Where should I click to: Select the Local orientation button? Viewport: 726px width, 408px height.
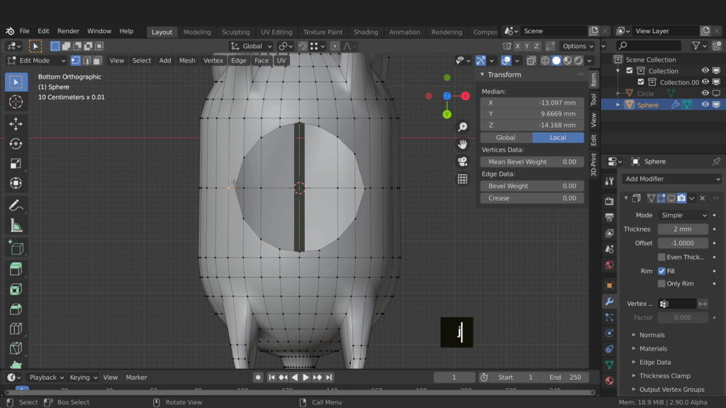tap(558, 137)
